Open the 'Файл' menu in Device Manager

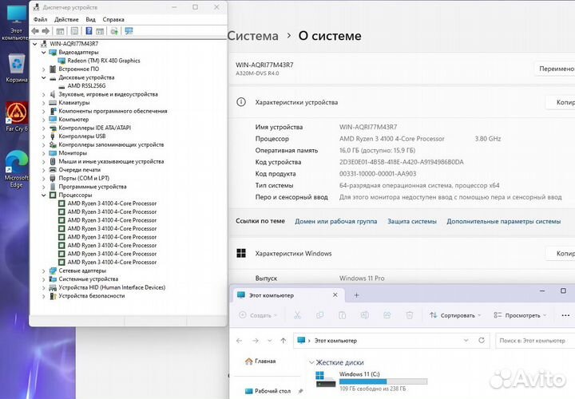tap(41, 19)
